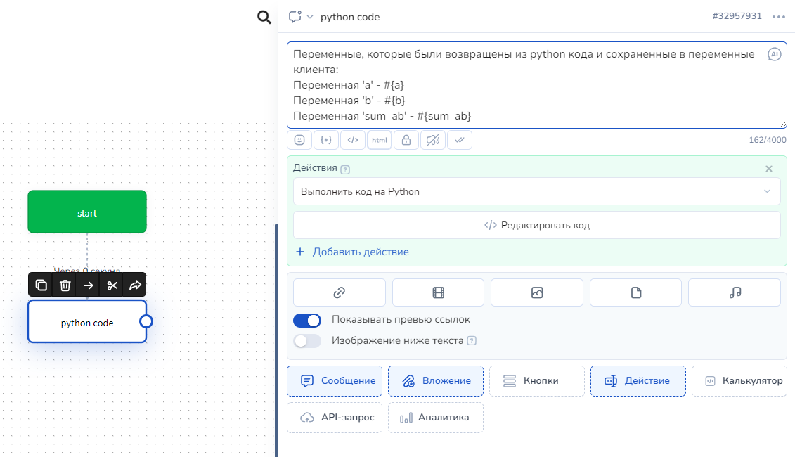Disable the link preview toggle
795x457 pixels.
307,320
